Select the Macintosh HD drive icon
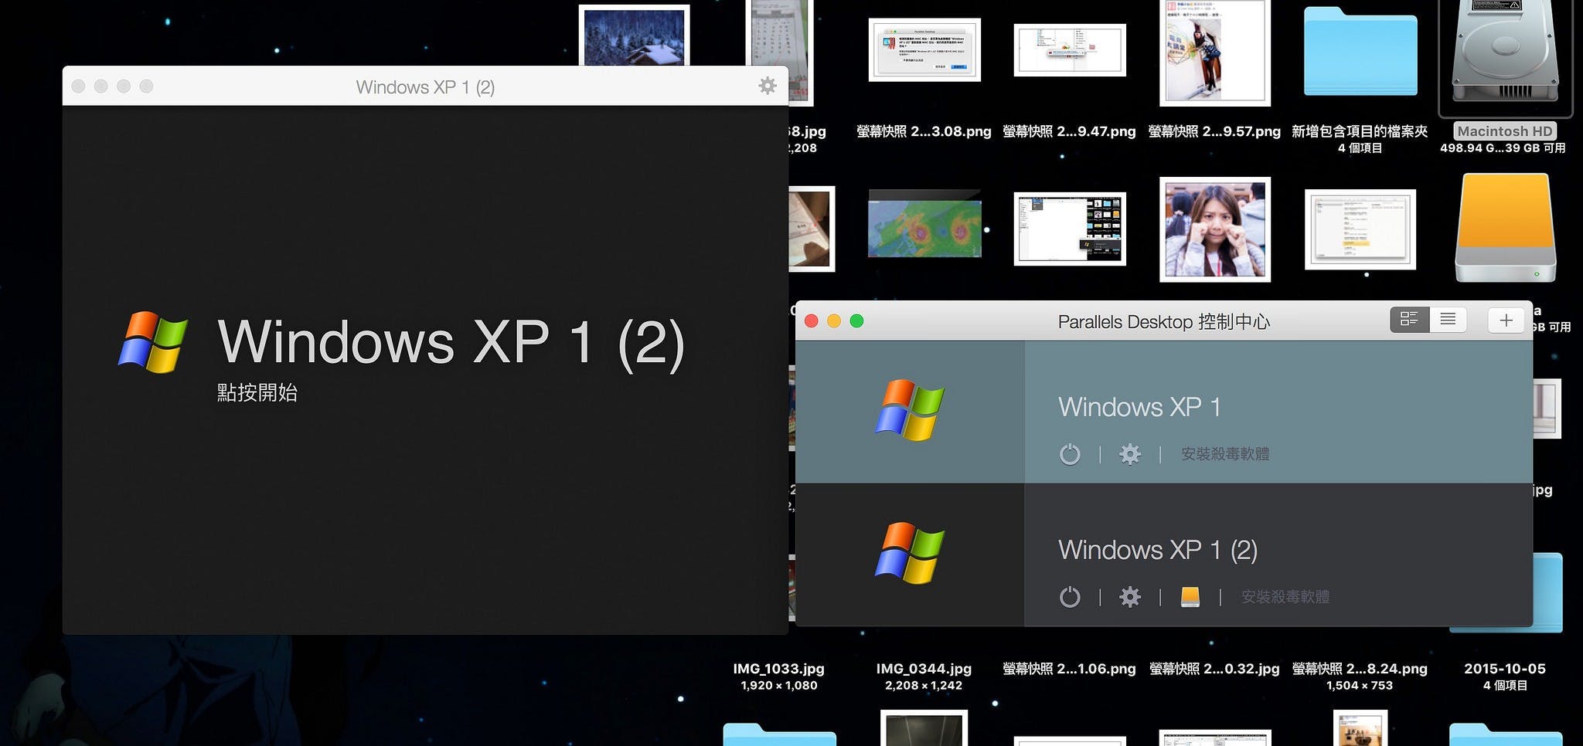The height and width of the screenshot is (746, 1583). point(1505,53)
